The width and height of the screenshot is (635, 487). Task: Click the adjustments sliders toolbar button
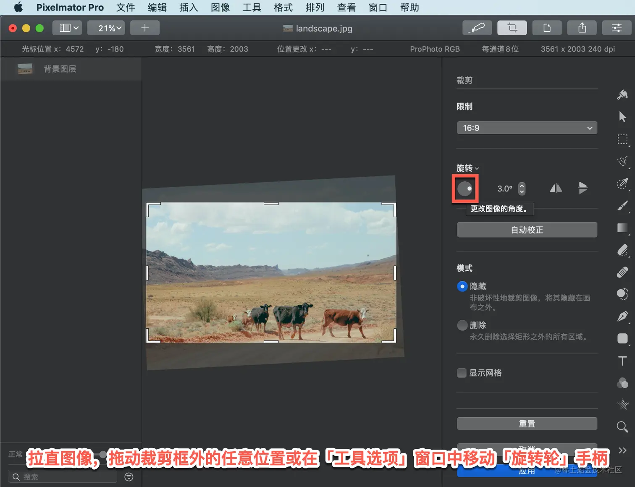(617, 28)
